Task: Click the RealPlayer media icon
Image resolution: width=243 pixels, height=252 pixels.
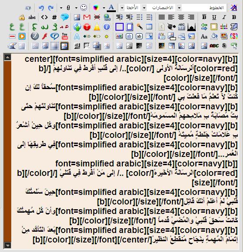Action: tap(54, 36)
